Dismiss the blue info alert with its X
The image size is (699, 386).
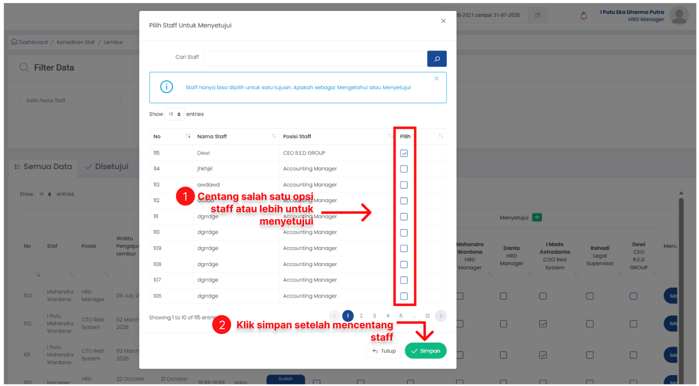coord(436,78)
